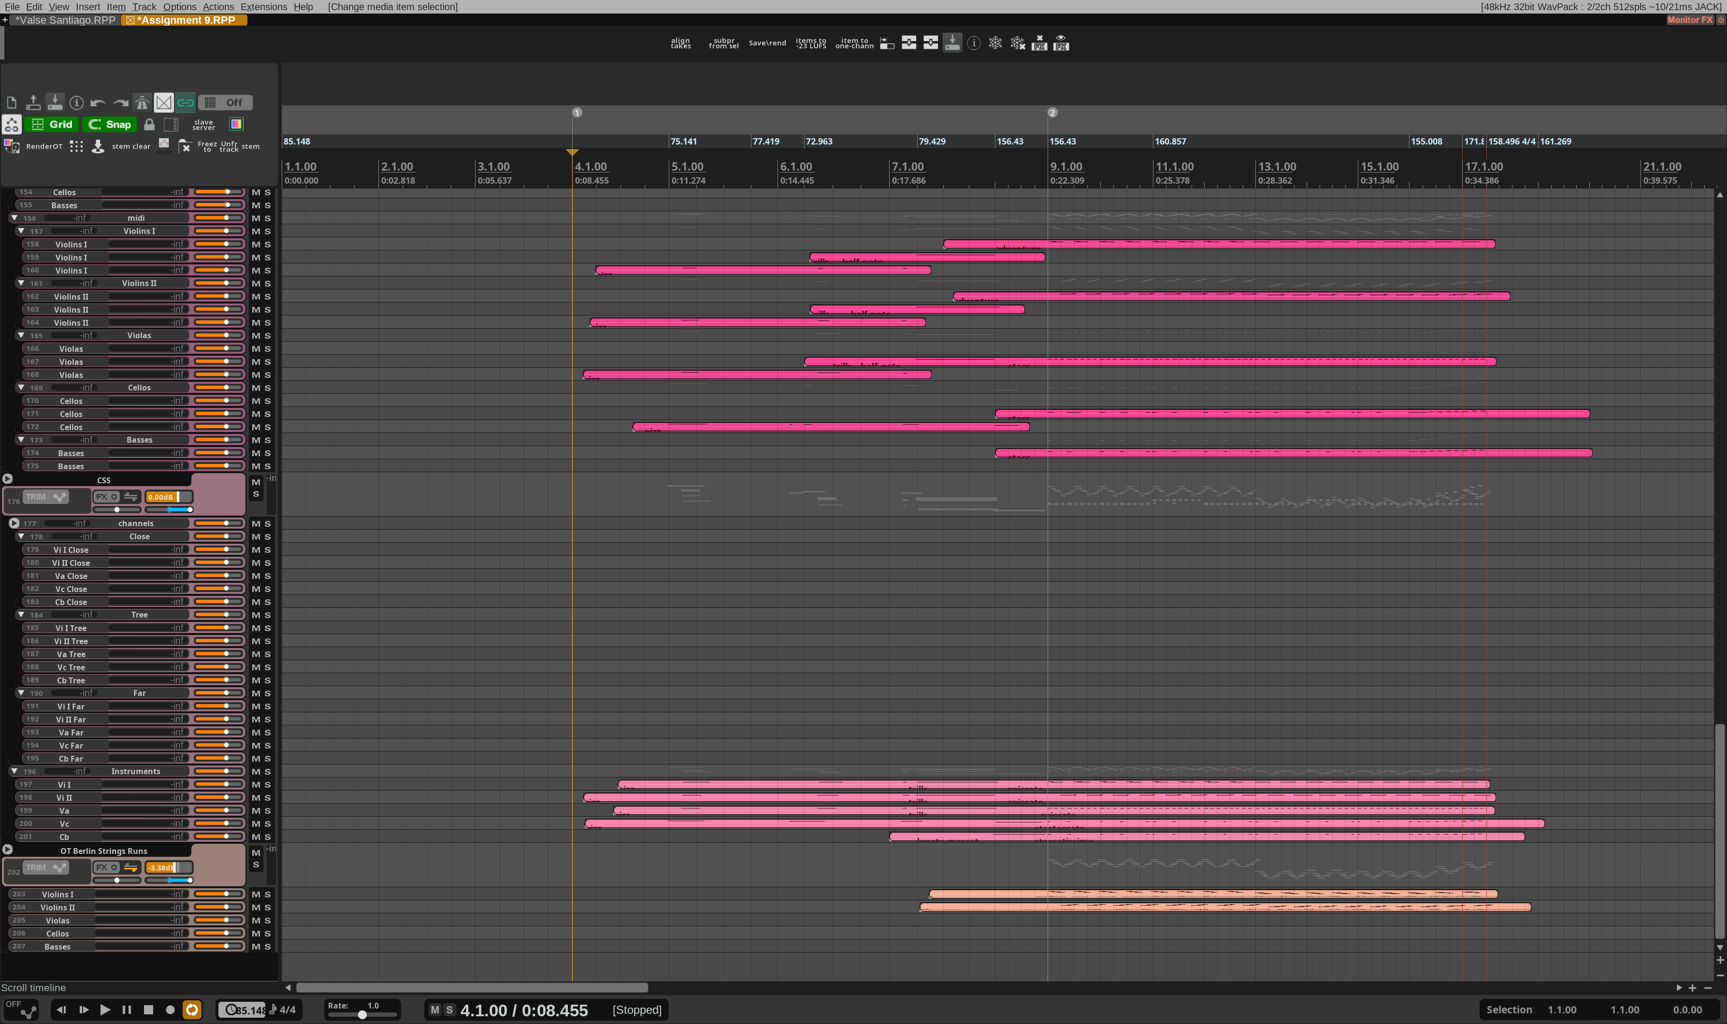Click the project info icon in the left toolbar
1727x1024 pixels.
[x=76, y=103]
